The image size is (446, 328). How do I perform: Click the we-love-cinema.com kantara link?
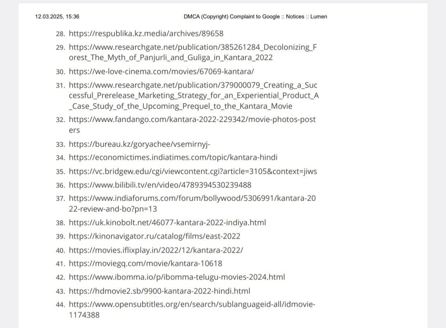click(161, 71)
